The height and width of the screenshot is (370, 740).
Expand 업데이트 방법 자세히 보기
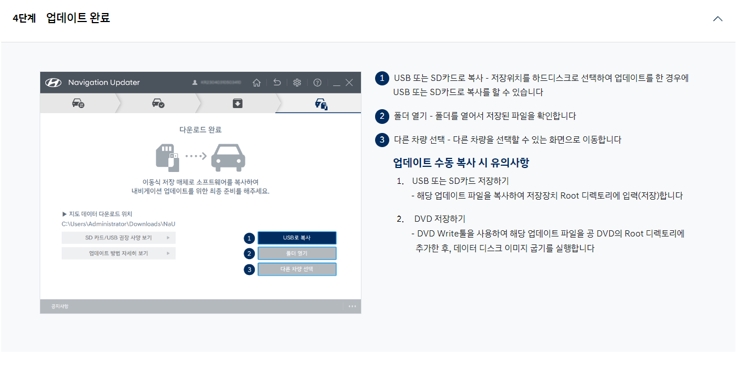(x=118, y=253)
